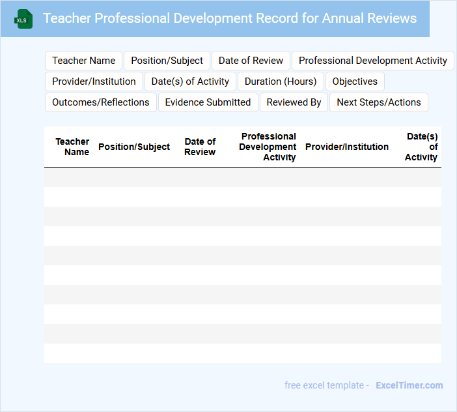Click the Position/Subject column header
Screen dimensions: 457x412
pos(134,147)
